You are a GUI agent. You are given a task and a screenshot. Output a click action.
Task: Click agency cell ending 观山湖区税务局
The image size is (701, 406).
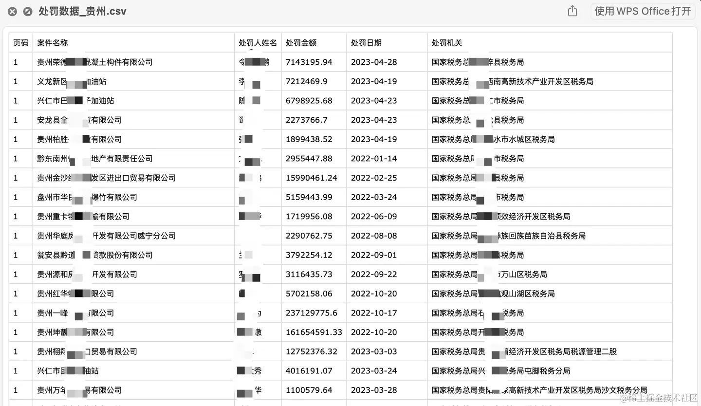(550, 294)
